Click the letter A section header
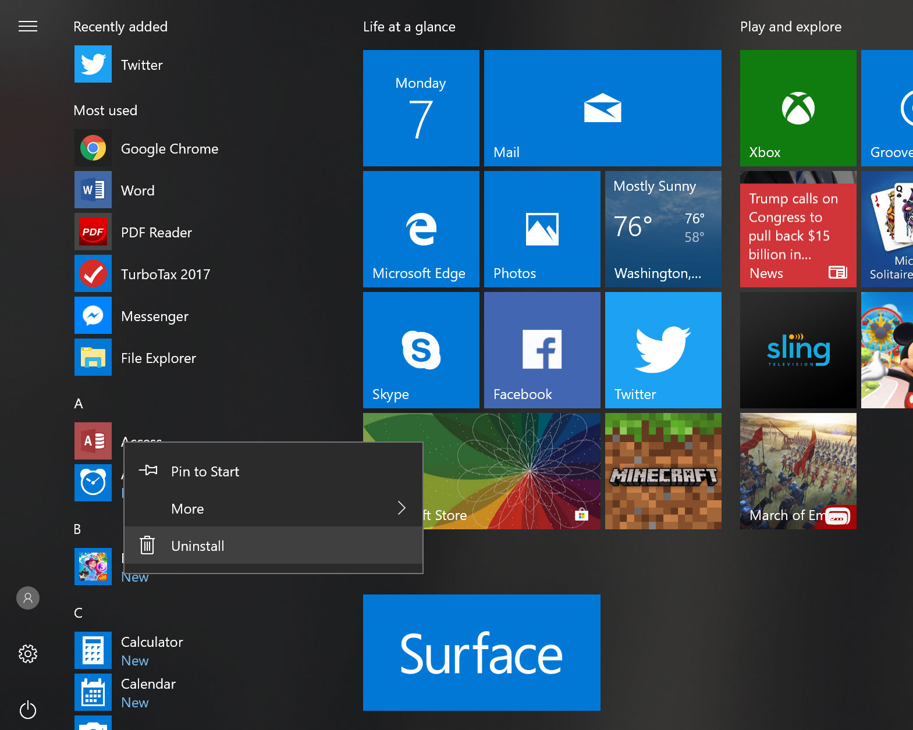 (79, 404)
